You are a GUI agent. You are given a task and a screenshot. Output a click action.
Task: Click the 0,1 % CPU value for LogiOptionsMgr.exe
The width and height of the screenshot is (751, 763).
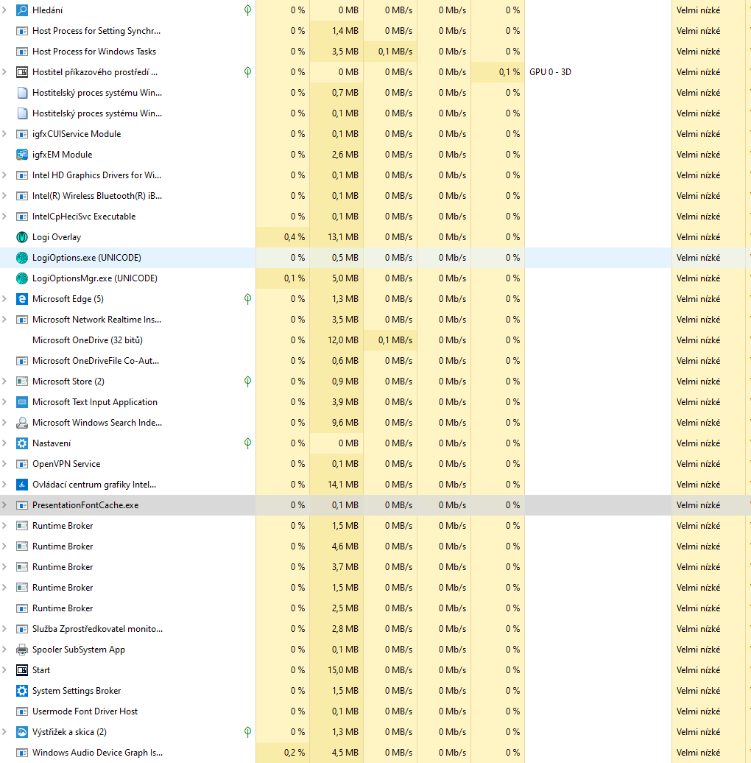click(x=295, y=278)
